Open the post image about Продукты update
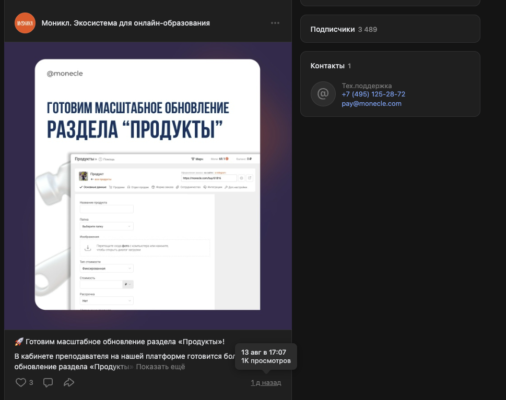Screen dimensions: 506x400 148,186
